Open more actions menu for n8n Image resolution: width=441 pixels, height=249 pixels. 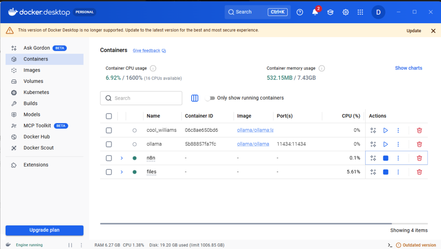point(398,158)
